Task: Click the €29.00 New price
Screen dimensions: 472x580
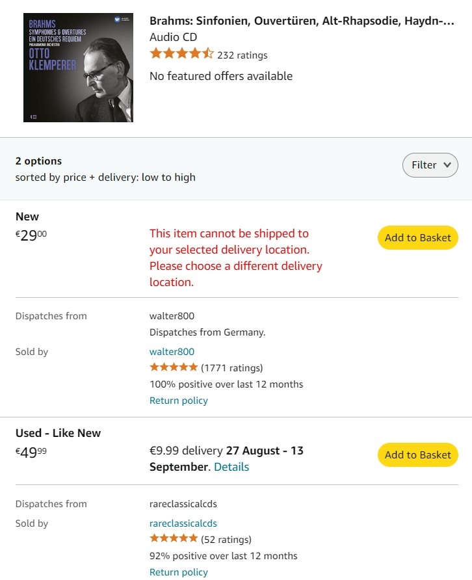Action: tap(31, 236)
